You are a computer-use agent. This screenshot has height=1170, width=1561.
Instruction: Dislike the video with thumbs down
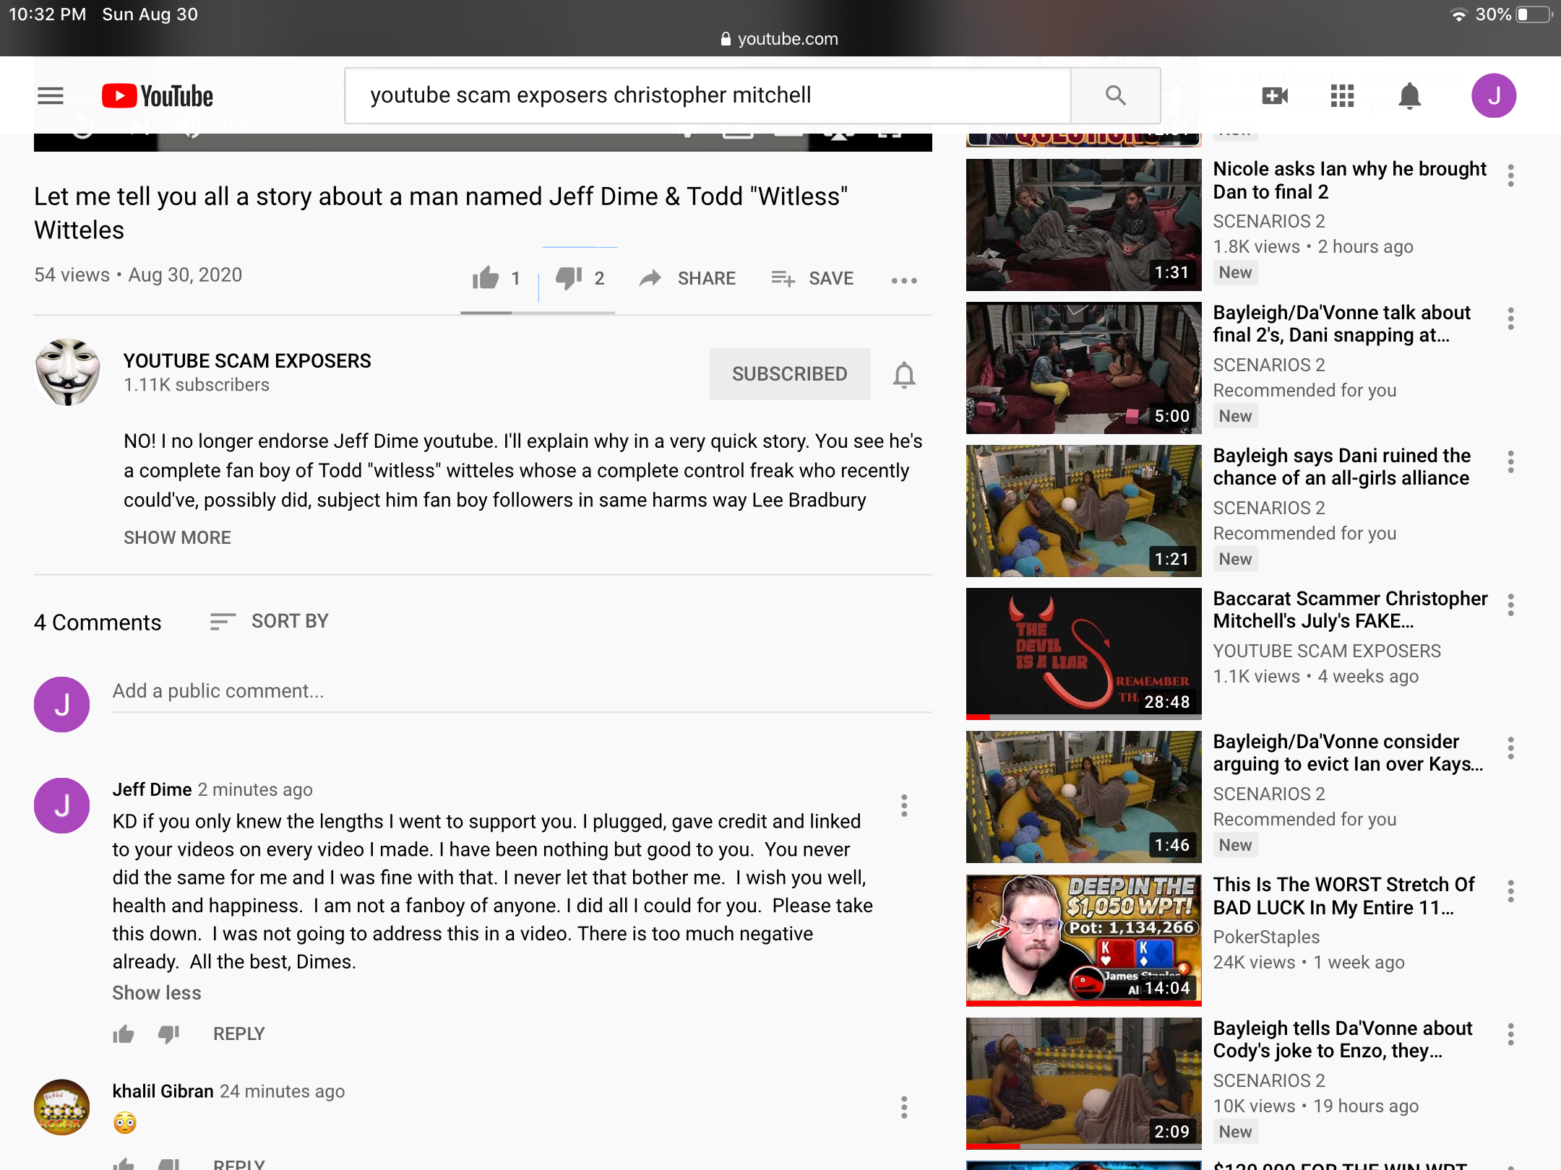click(569, 278)
